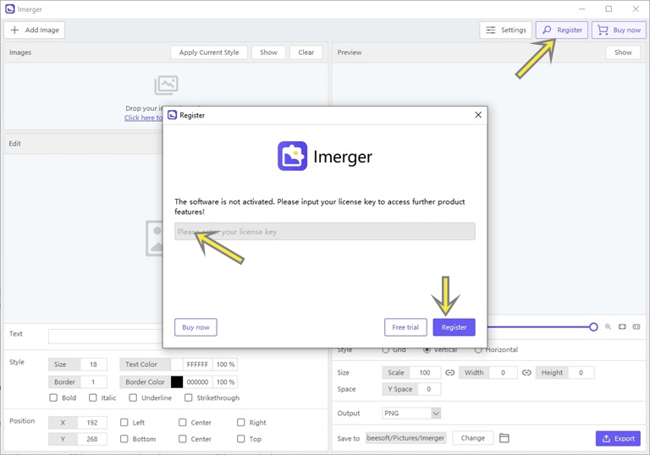Clear the Images list
This screenshot has height=455, width=650.
[x=306, y=52]
